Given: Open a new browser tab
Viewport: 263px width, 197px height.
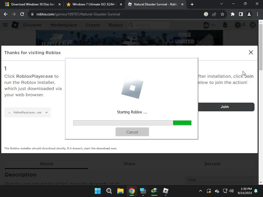Looking at the screenshot, I should [192, 4].
